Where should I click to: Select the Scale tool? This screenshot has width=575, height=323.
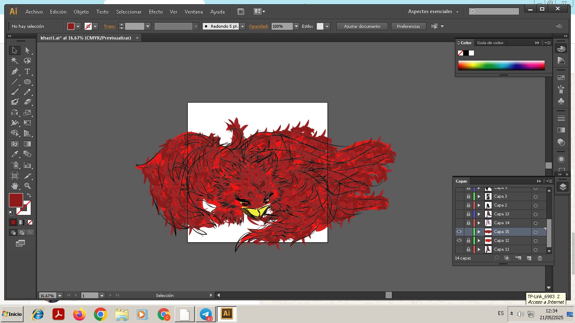27,113
